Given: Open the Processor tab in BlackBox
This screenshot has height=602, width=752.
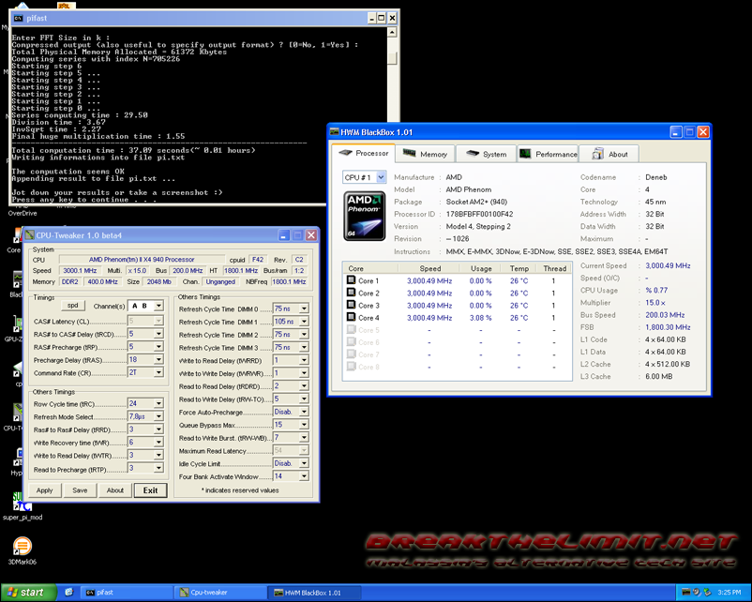Looking at the screenshot, I should pos(363,153).
